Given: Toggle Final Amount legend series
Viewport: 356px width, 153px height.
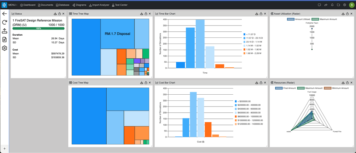Looking at the screenshot, I should pos(286,88).
